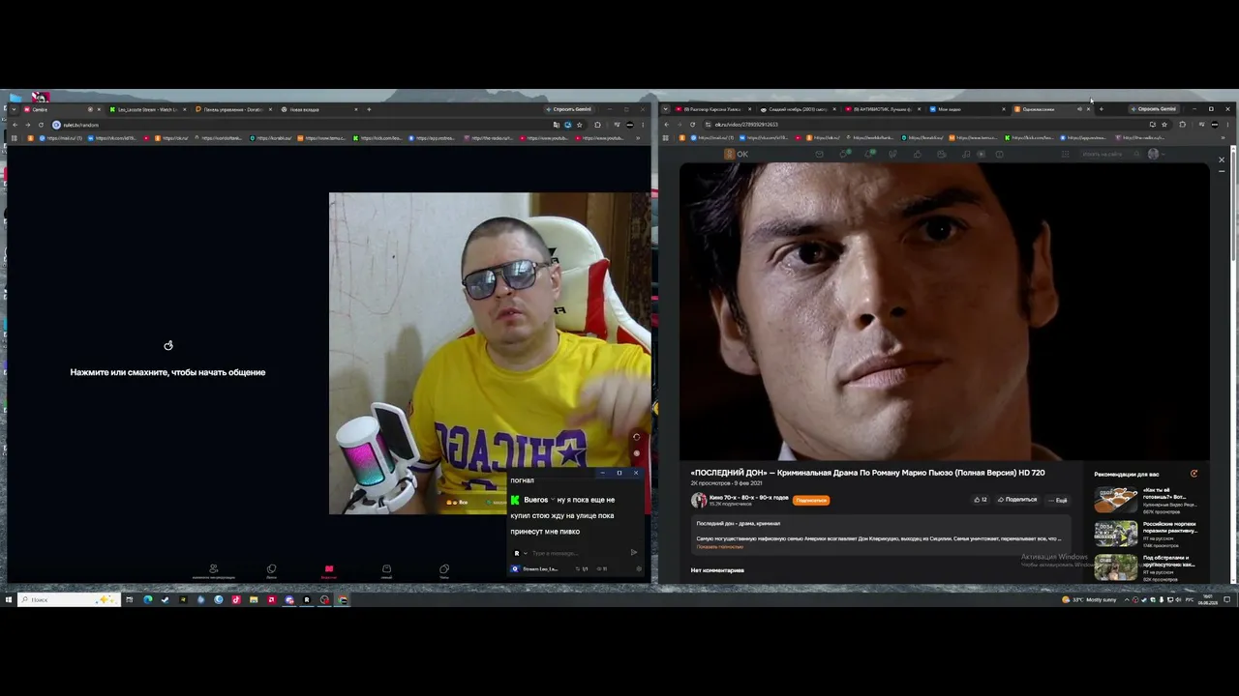This screenshot has height=696, width=1239.
Task: Open a new tab in left browser
Action: [369, 109]
